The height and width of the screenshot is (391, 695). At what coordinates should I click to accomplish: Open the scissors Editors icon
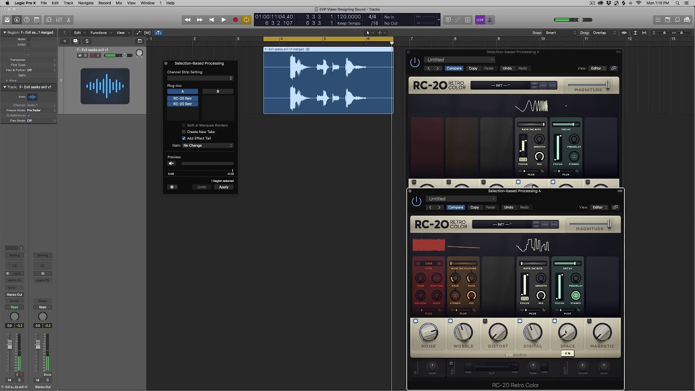68,20
